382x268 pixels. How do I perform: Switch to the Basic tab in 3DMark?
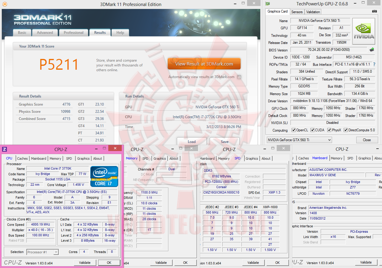click(22, 33)
